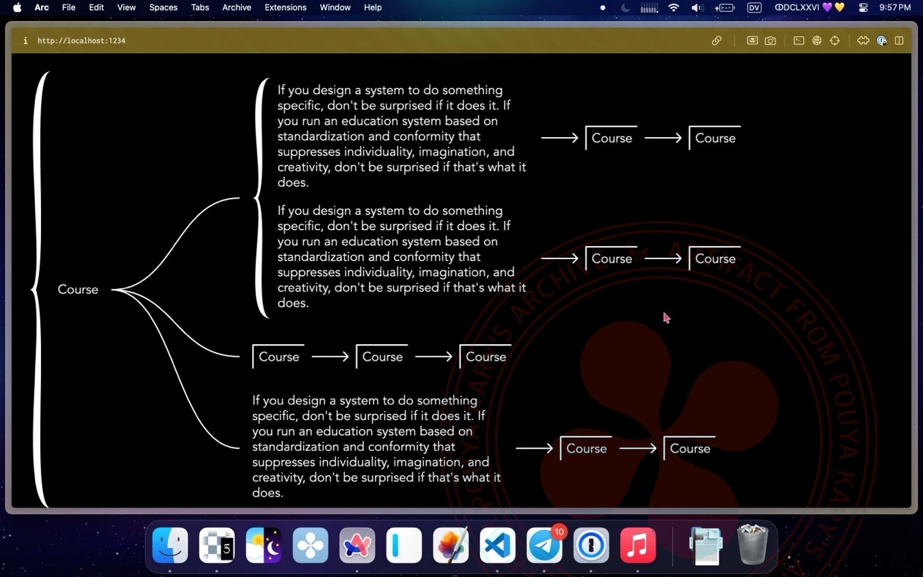Open the sun and moon weather app in Dock
923x577 pixels.
(264, 545)
